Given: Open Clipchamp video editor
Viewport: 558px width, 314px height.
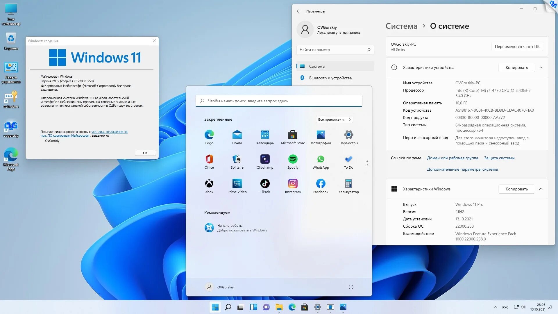Looking at the screenshot, I should (x=264, y=159).
